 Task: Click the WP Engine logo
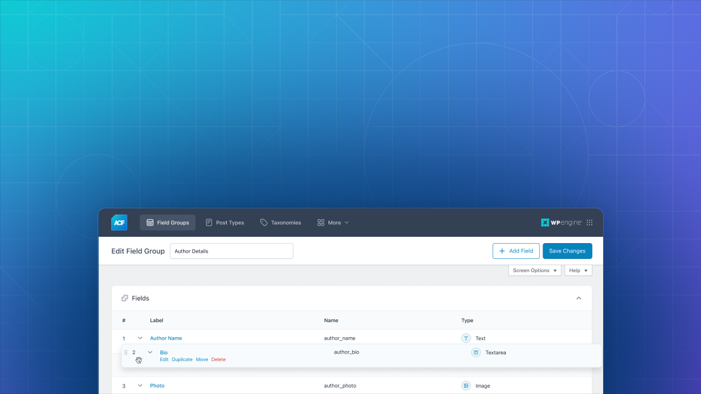tap(561, 223)
